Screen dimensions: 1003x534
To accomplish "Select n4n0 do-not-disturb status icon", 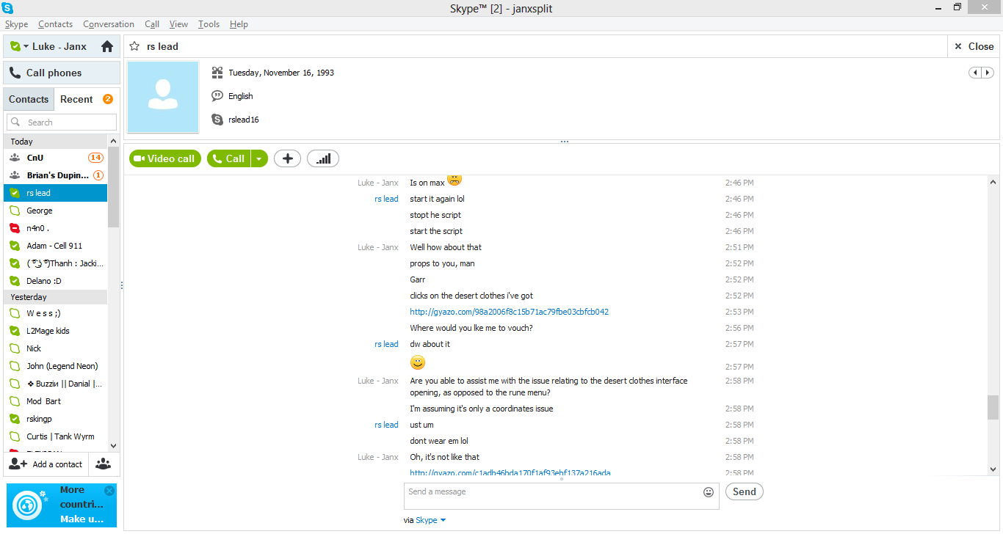I will (x=15, y=228).
